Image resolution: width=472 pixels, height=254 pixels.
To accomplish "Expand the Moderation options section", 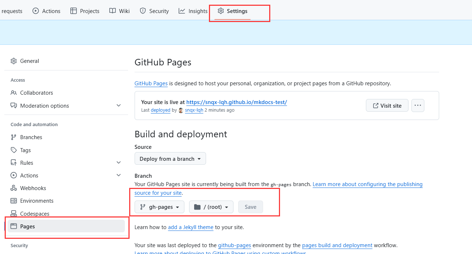I will coord(119,106).
